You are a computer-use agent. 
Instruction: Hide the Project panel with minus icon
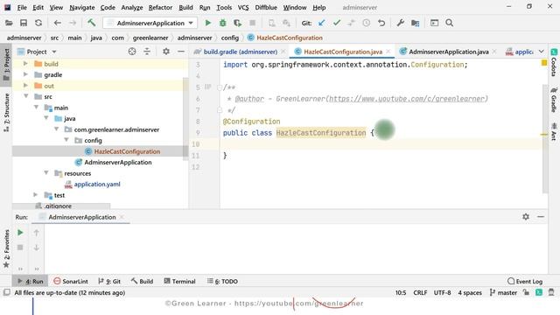(181, 52)
